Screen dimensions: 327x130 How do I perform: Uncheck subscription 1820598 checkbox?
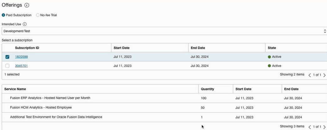7,57
